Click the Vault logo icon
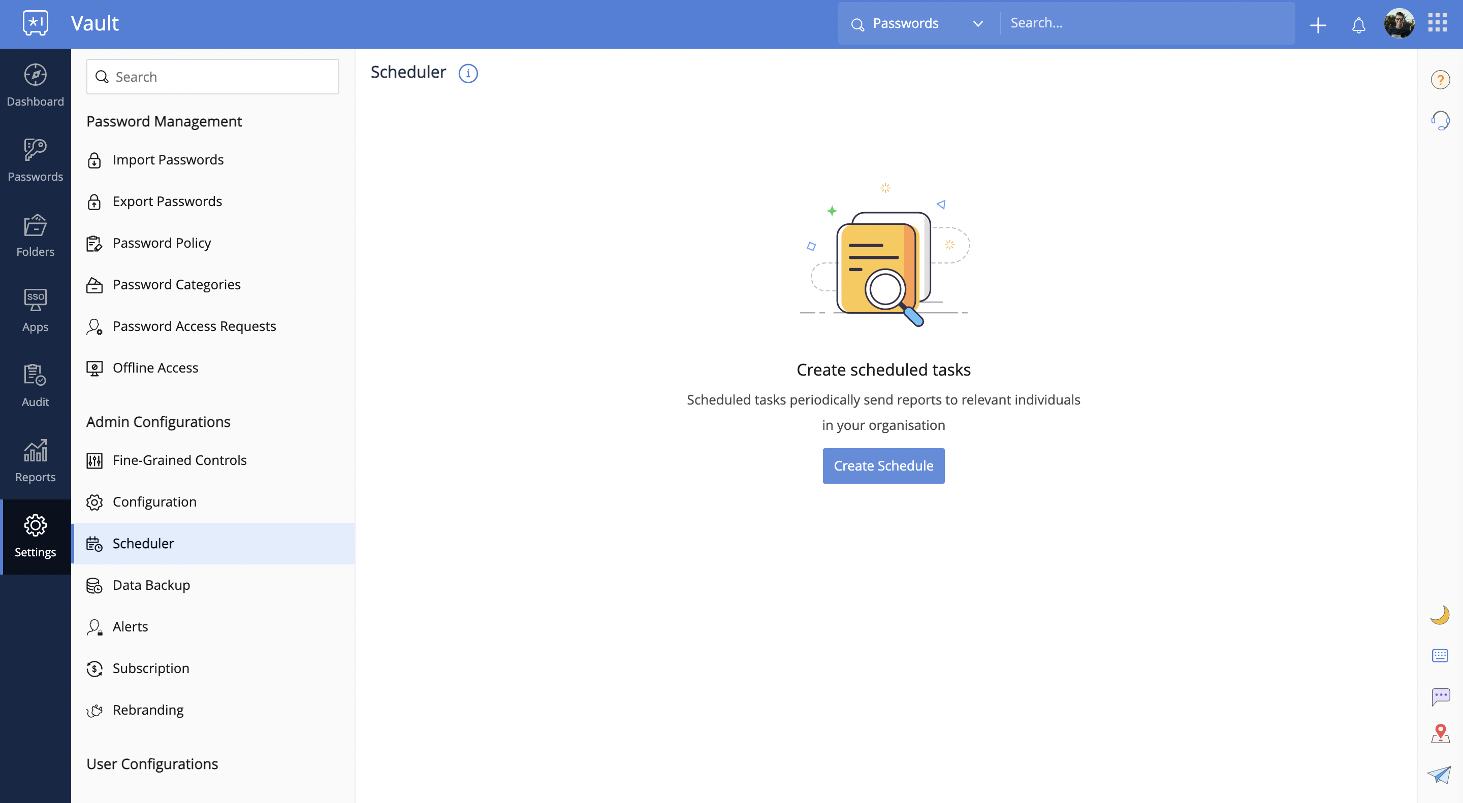 click(35, 23)
